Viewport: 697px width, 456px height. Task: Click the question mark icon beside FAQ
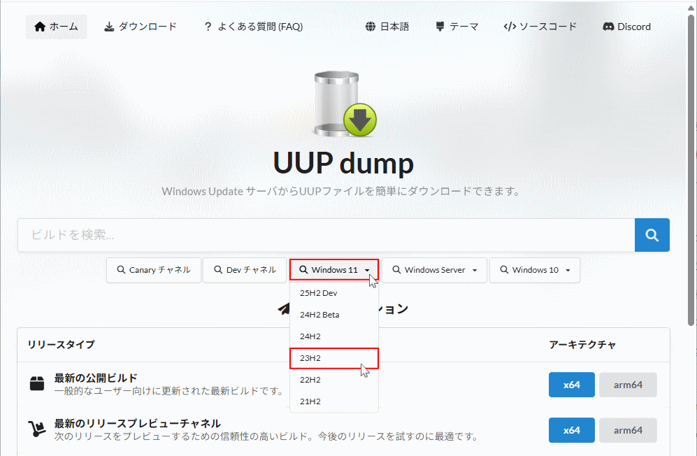[208, 27]
